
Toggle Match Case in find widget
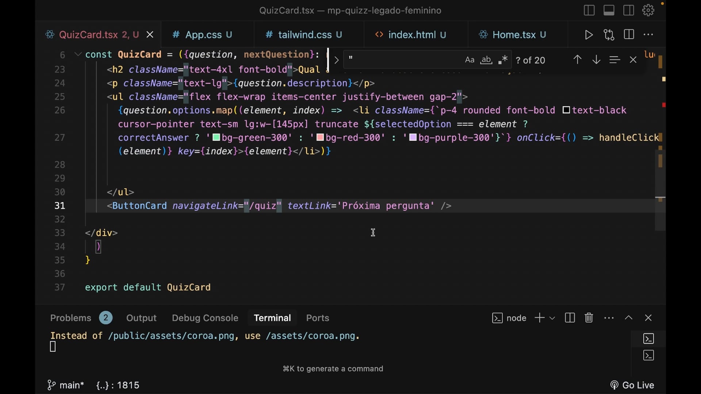(x=470, y=60)
